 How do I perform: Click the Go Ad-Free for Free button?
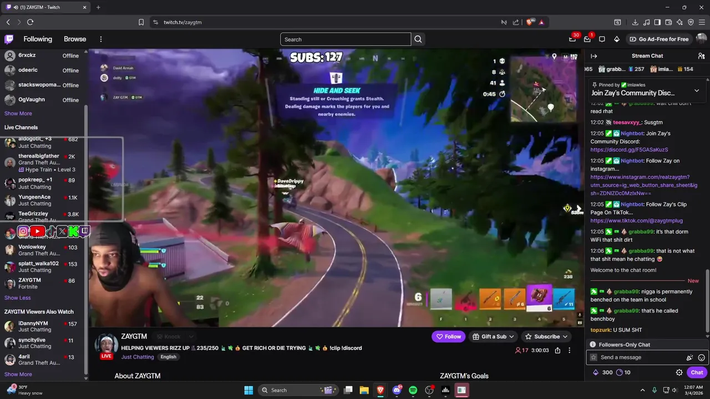click(x=660, y=39)
